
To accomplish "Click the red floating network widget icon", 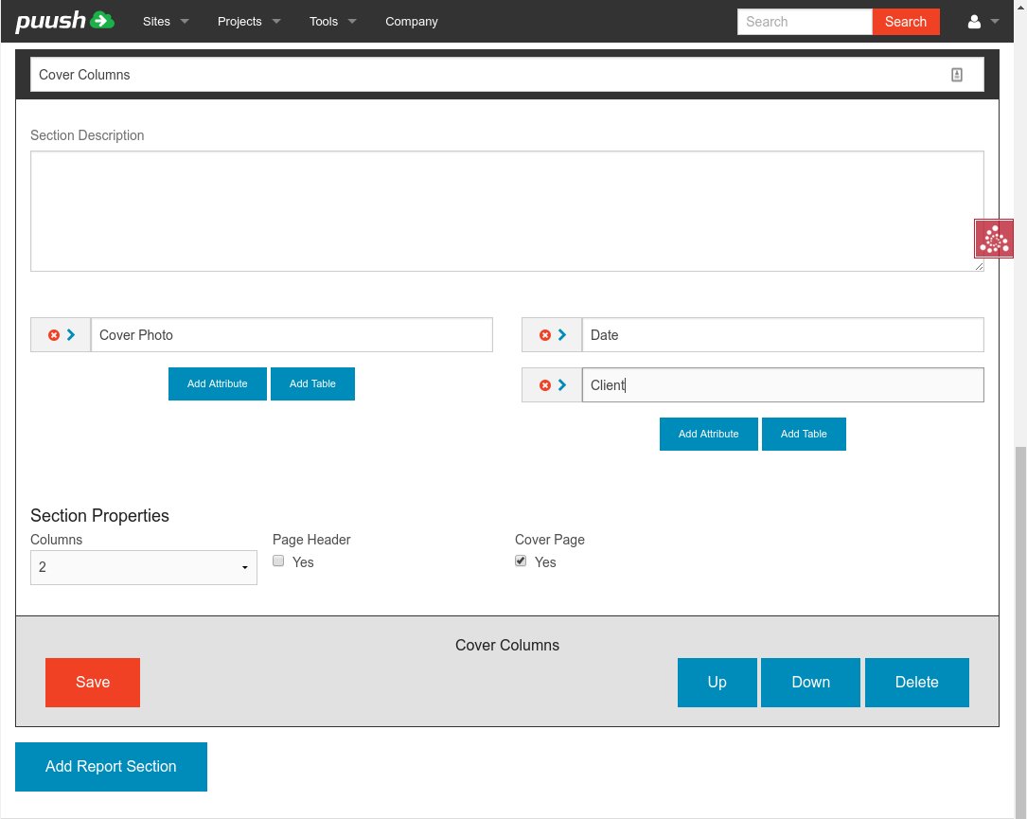I will (x=994, y=240).
